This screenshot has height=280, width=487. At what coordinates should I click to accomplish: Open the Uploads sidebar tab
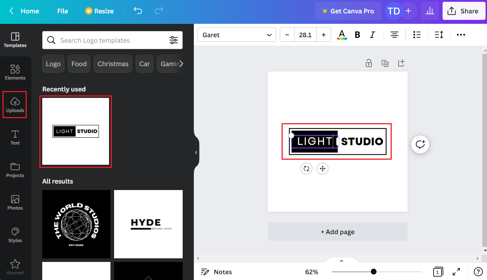pos(15,105)
